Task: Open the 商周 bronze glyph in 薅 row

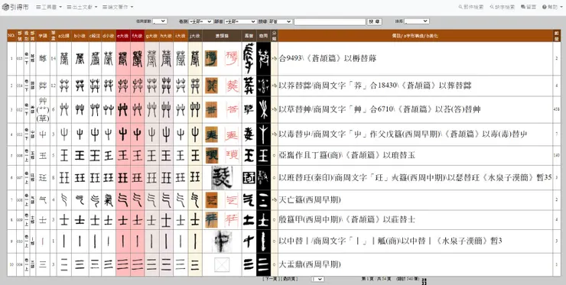Action: [264, 58]
